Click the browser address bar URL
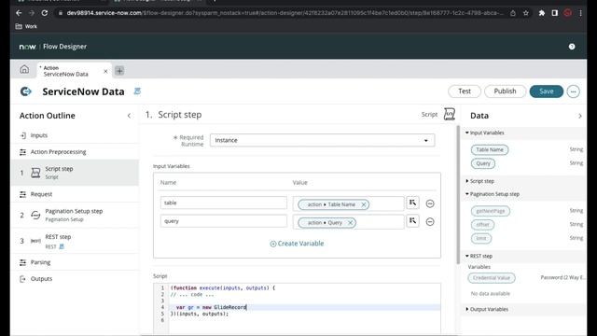 point(285,13)
